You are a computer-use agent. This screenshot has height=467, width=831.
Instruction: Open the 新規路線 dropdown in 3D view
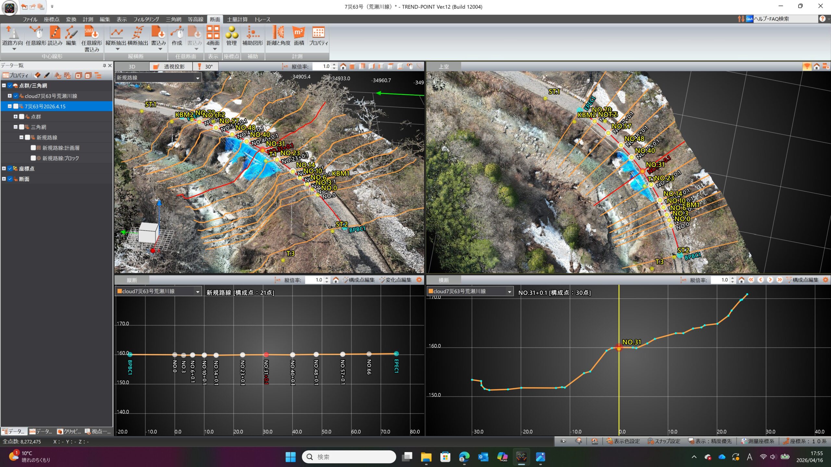tap(197, 78)
